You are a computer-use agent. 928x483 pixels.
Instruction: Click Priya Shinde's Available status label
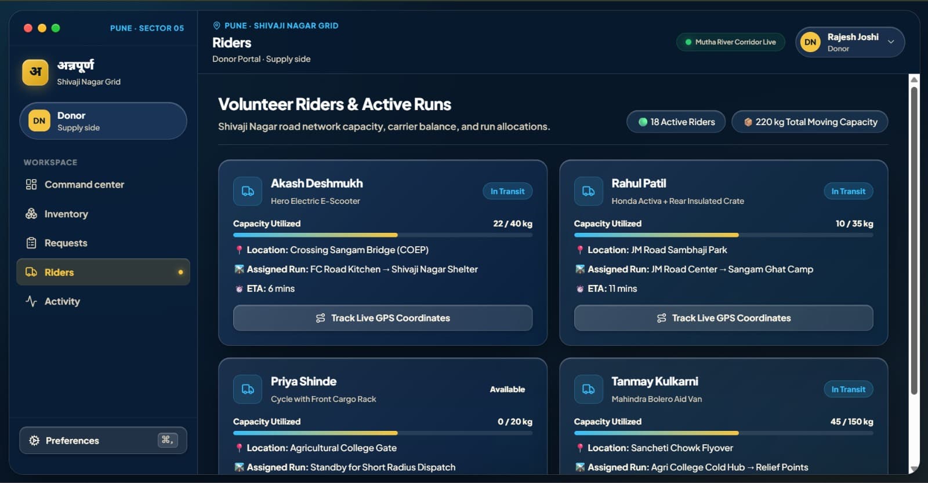pyautogui.click(x=507, y=390)
